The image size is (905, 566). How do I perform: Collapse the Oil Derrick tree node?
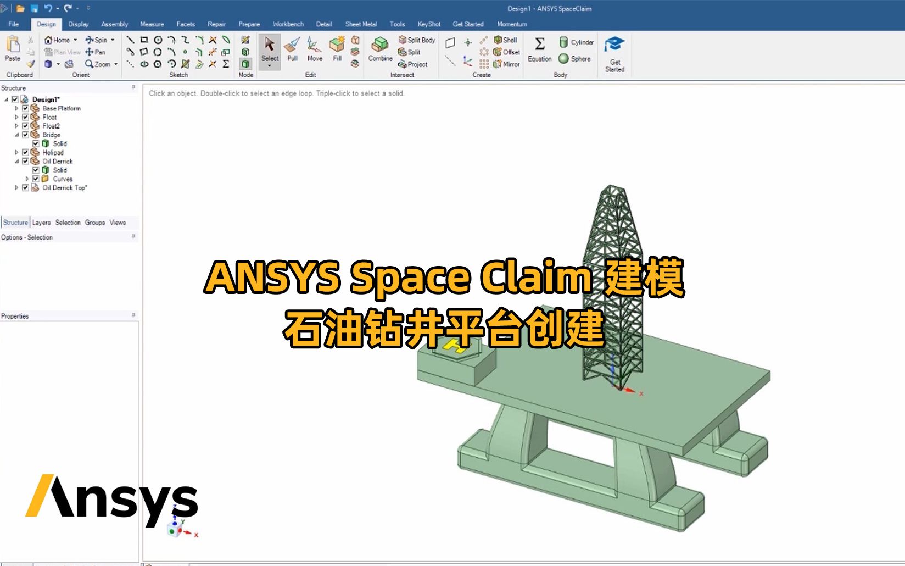coord(16,161)
